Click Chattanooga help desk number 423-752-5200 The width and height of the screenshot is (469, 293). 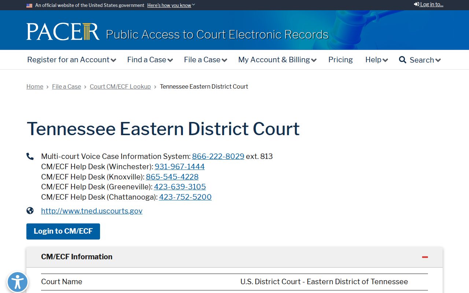point(185,197)
